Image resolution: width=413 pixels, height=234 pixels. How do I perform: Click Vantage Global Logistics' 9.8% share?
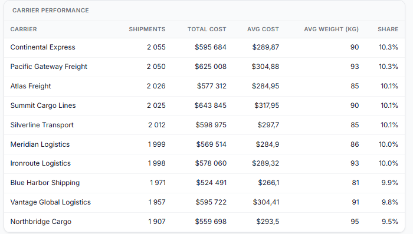tap(390, 202)
